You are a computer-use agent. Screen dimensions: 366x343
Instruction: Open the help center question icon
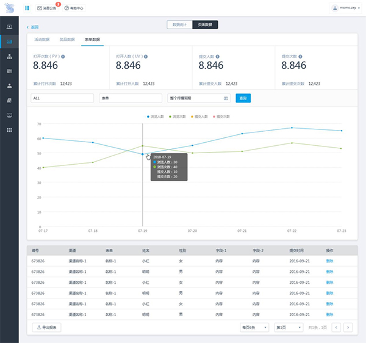(x=66, y=8)
